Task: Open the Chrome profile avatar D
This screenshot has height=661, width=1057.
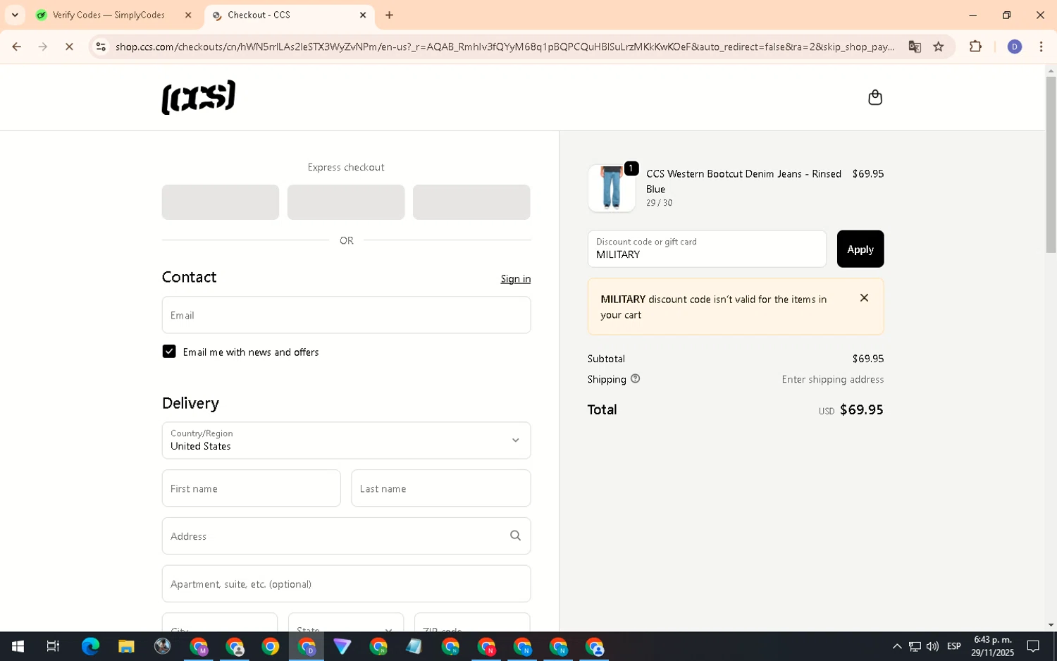Action: coord(1015,47)
